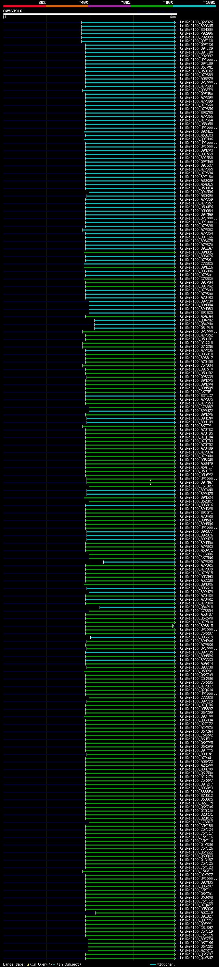
Task: Click the UniRef100_A5BEX2 label
Action: pos(196,71)
